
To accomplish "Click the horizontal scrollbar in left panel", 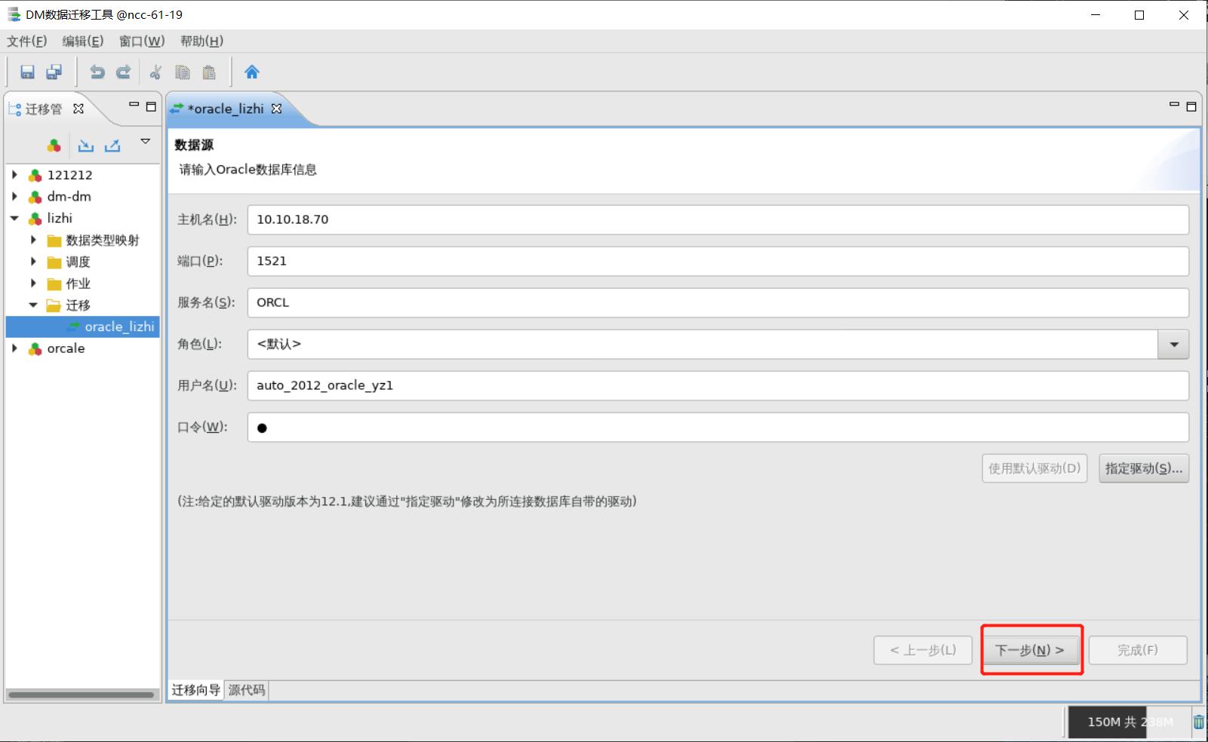I will [81, 694].
